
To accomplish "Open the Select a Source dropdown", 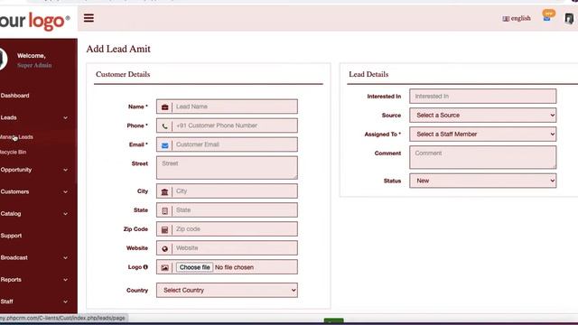I will pyautogui.click(x=482, y=115).
